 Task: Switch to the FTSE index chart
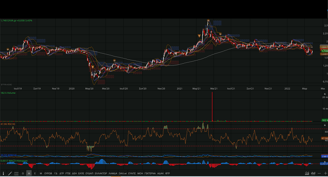68,174
